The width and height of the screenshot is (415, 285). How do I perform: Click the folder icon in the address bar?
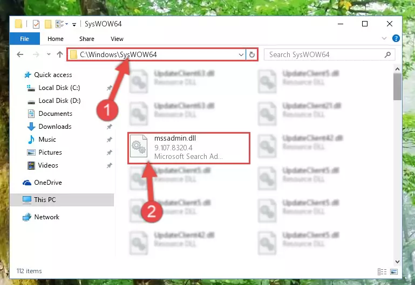pos(73,54)
